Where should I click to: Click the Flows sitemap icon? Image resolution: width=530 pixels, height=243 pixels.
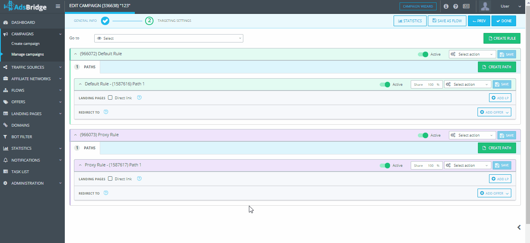click(6, 91)
